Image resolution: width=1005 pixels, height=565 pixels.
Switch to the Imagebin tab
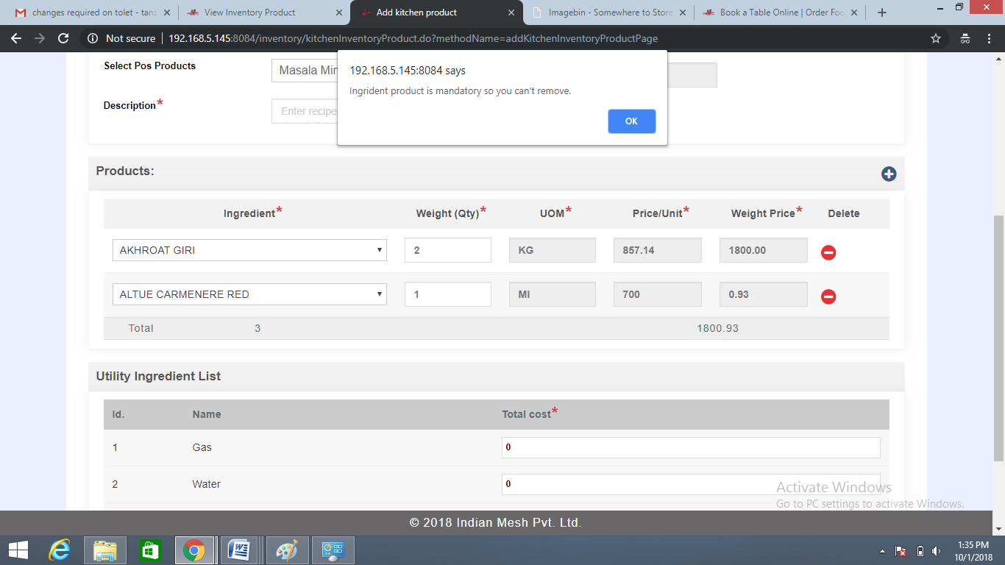(608, 13)
